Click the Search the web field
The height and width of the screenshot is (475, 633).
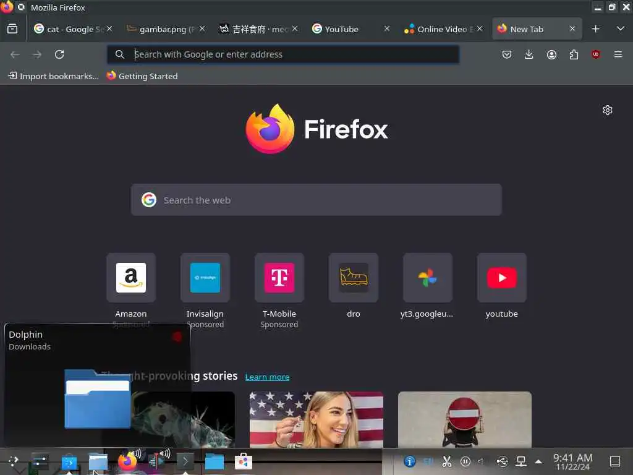(316, 200)
